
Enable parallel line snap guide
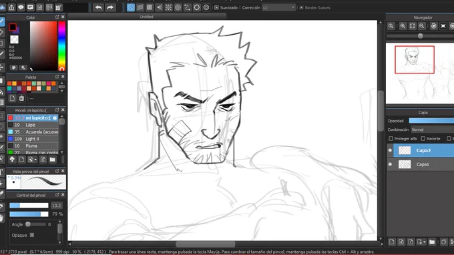[x=140, y=7]
